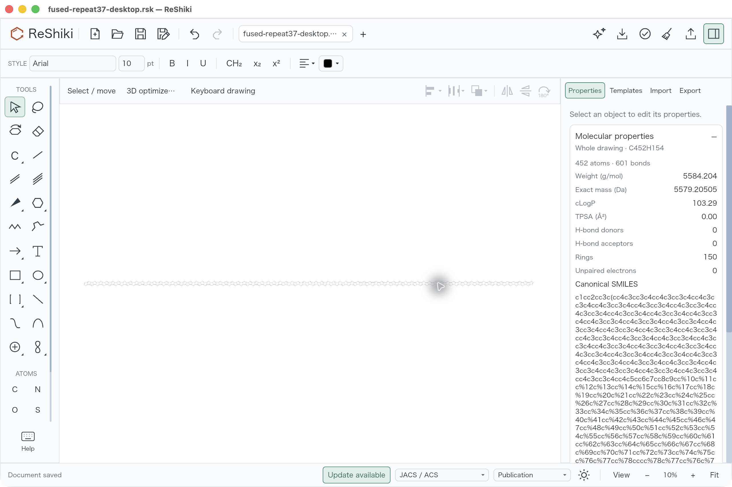The image size is (732, 487).
Task: Pick the triple bond tool
Action: coord(37,179)
